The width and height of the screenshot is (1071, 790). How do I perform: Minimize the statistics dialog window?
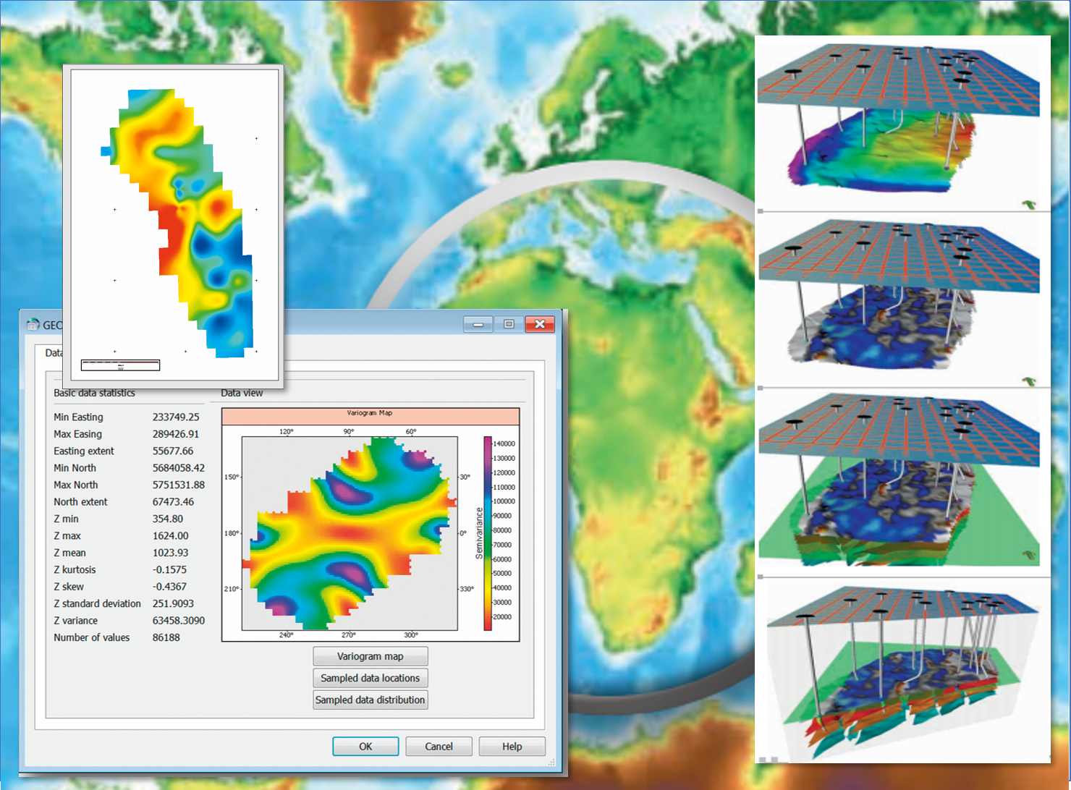point(478,324)
